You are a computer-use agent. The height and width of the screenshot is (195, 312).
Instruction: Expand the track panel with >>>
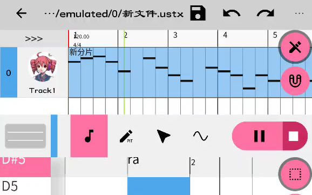(34, 39)
